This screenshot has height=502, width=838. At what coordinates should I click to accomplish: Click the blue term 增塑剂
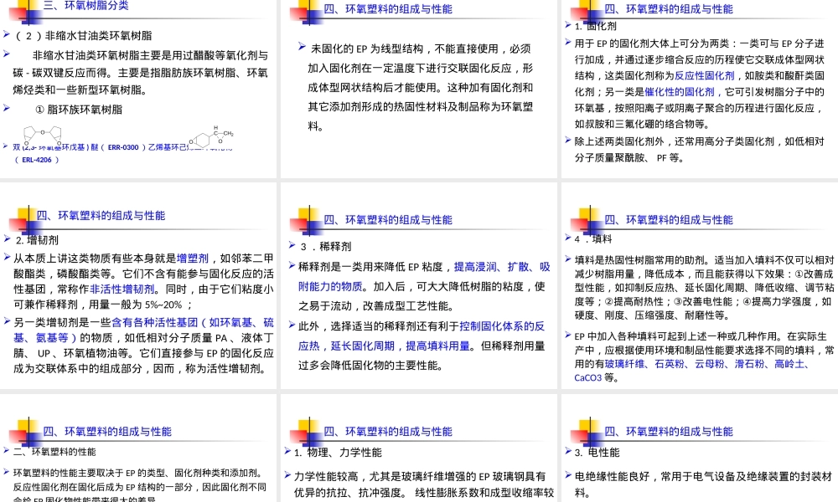(x=193, y=259)
